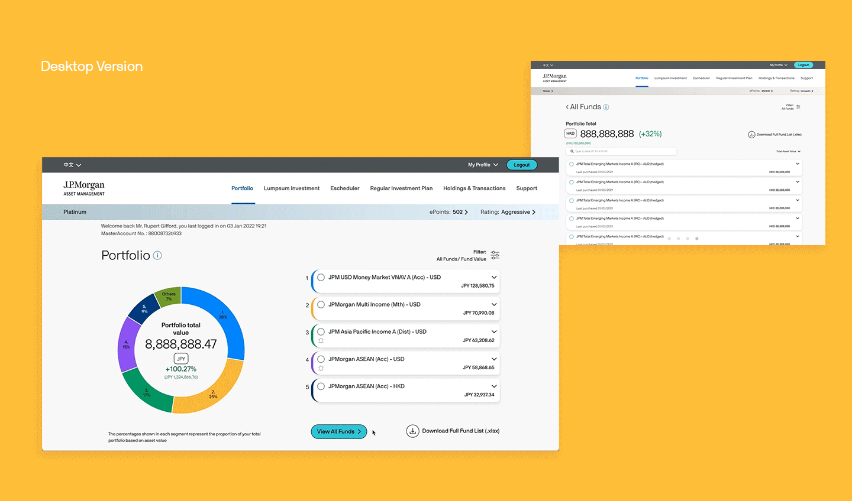The height and width of the screenshot is (501, 852).
Task: Open Lumpsum Investment tab in main window
Action: (x=292, y=188)
